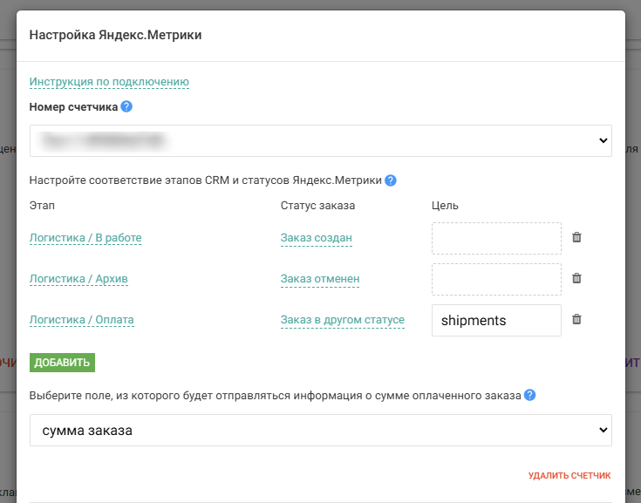Change status Заказ создан
Screen dimensions: 641x503
coord(316,238)
